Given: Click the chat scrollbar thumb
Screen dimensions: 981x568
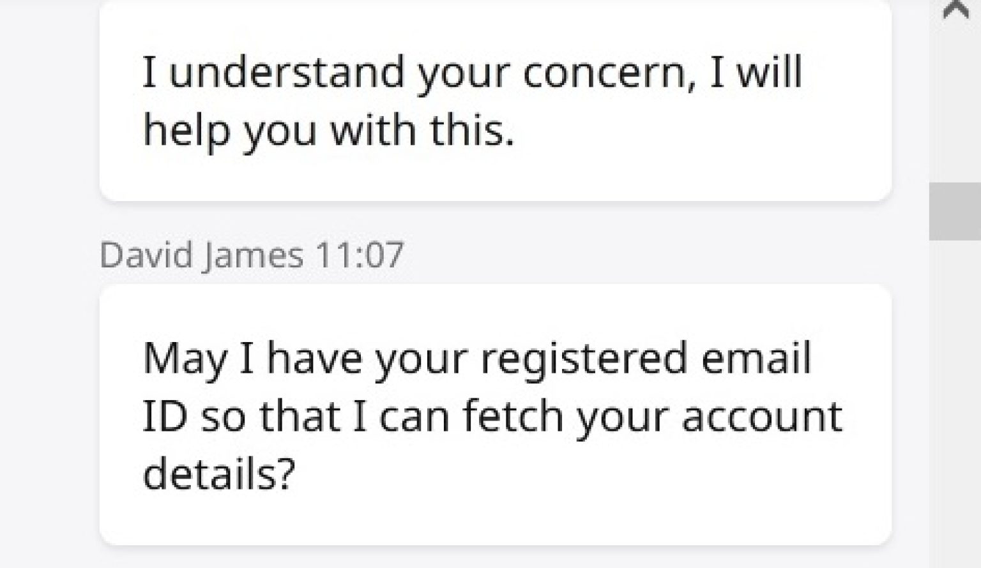Looking at the screenshot, I should (x=955, y=211).
